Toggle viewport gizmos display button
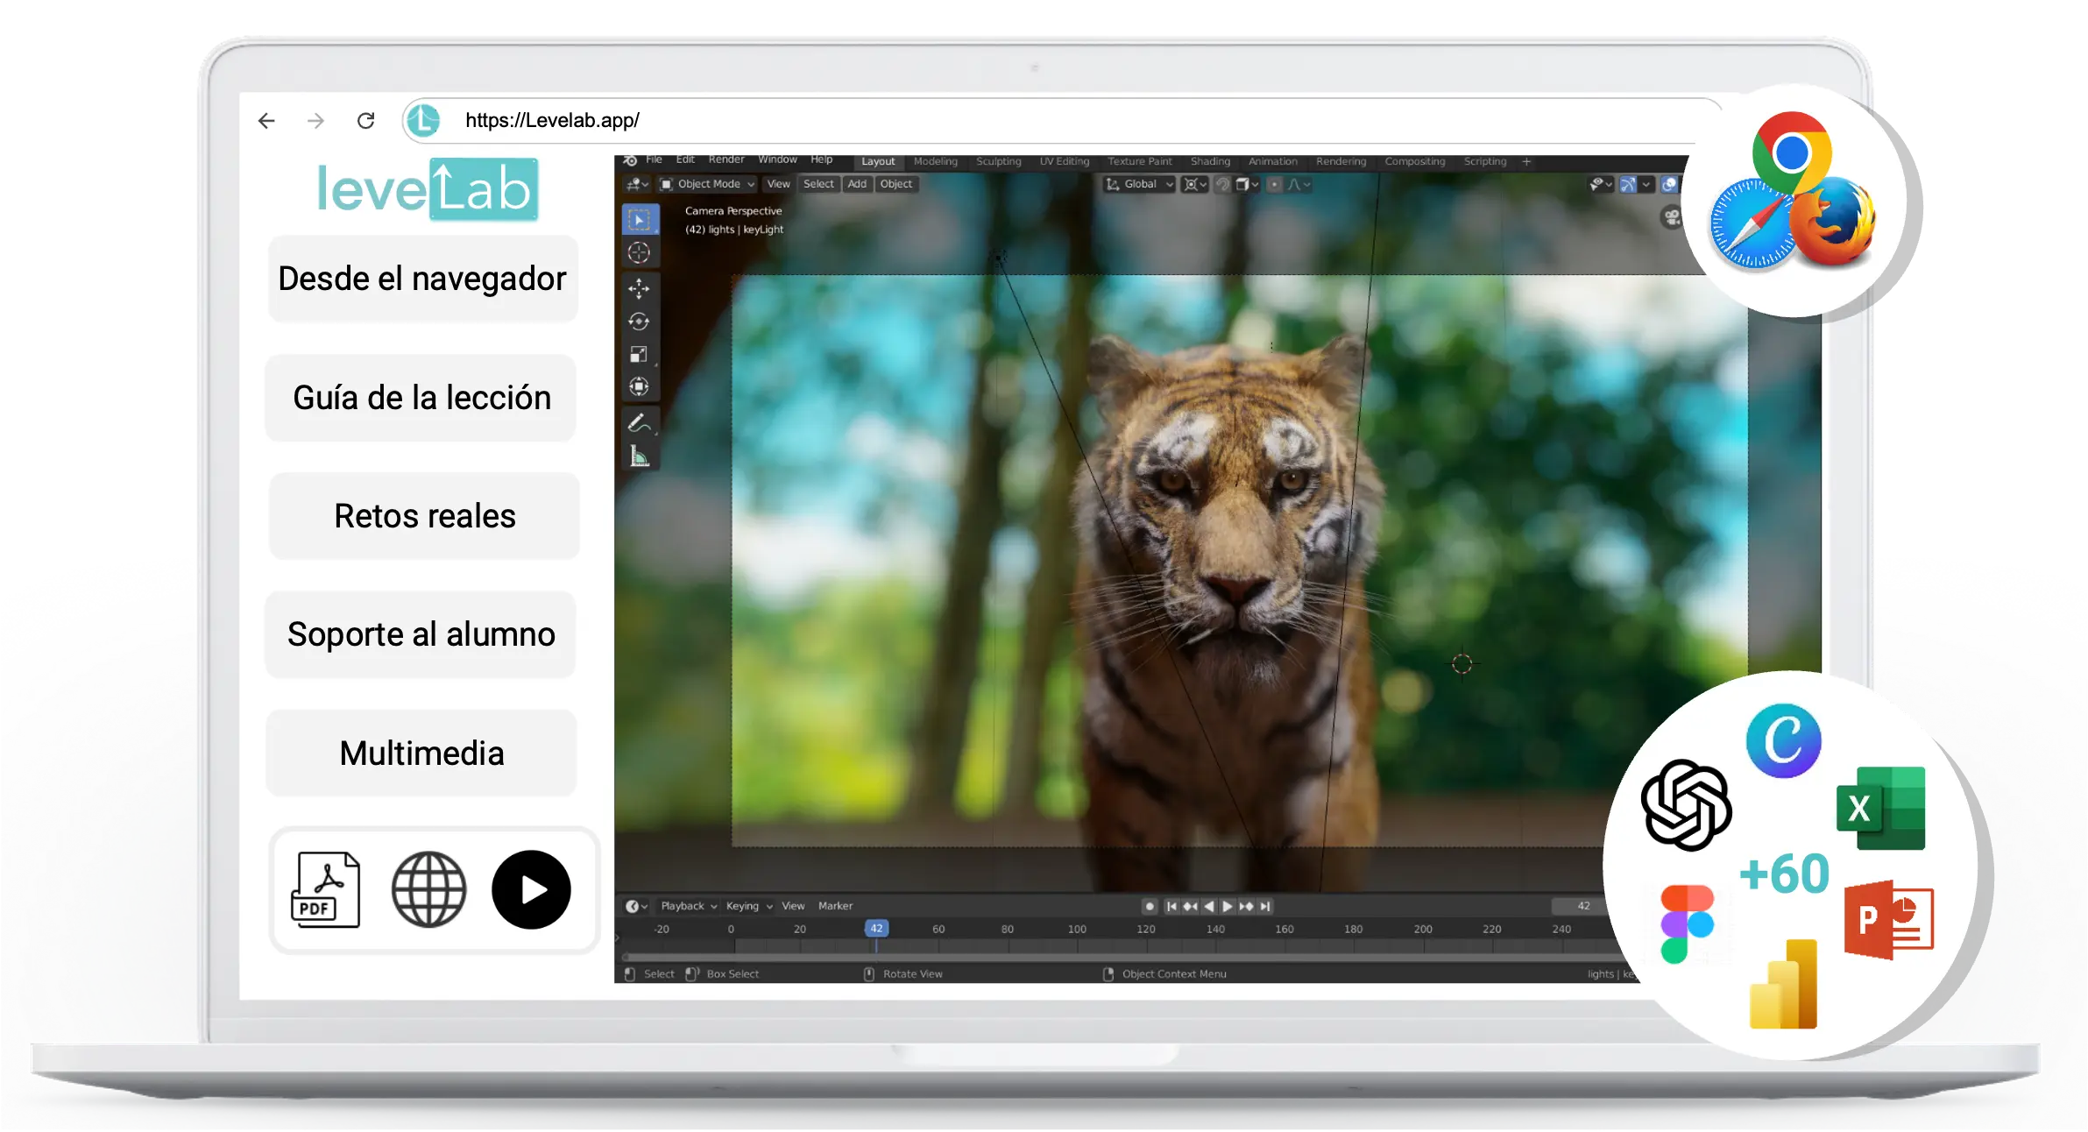 pos(1629,184)
